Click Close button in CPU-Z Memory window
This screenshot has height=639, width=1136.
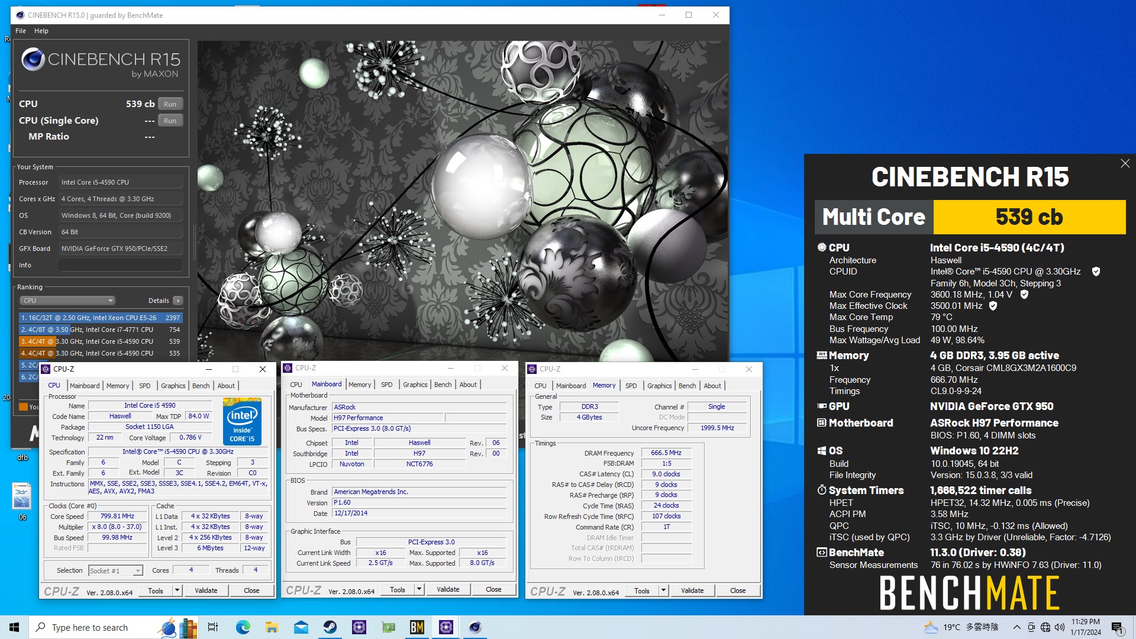(x=738, y=590)
